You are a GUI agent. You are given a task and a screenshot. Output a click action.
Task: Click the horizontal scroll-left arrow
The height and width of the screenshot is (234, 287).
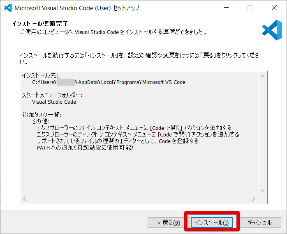click(x=24, y=199)
